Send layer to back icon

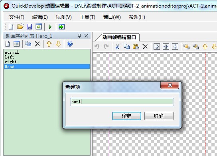[196, 47]
